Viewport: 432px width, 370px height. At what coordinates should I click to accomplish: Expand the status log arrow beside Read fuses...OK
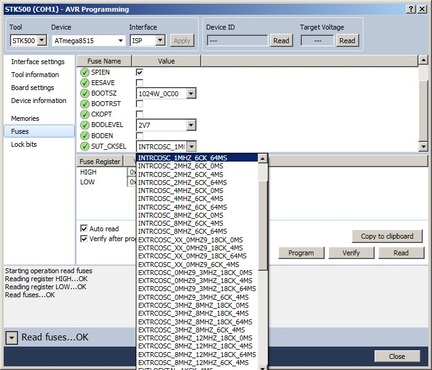click(12, 337)
